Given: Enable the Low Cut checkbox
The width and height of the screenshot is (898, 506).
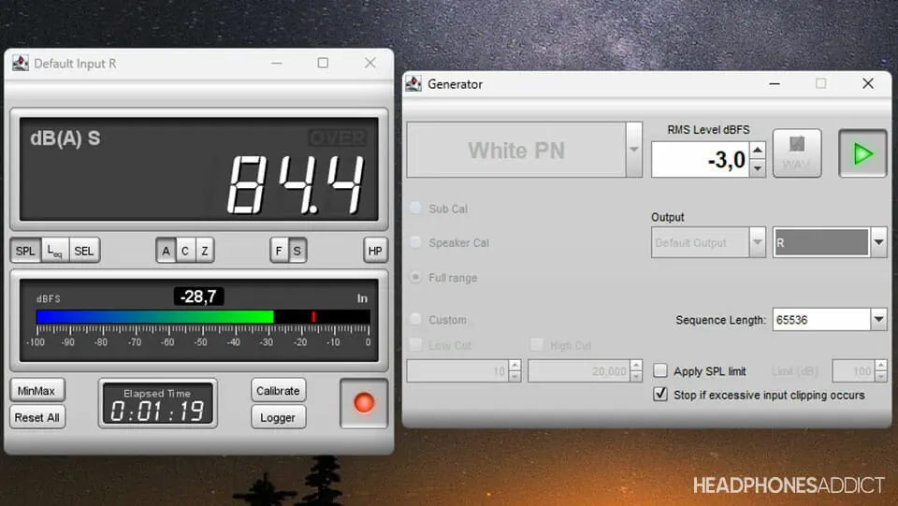Looking at the screenshot, I should tap(415, 345).
